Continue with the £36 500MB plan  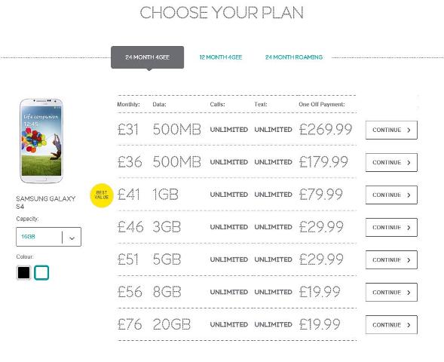pos(391,163)
